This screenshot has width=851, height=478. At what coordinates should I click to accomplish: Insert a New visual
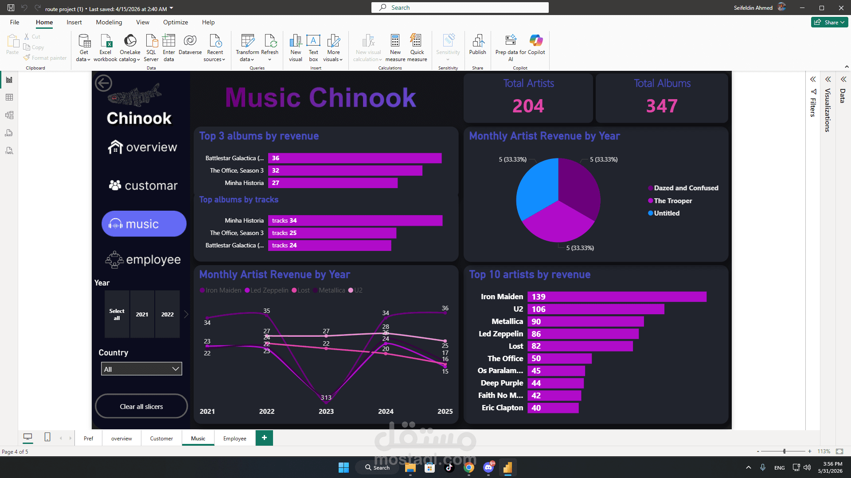pos(296,48)
